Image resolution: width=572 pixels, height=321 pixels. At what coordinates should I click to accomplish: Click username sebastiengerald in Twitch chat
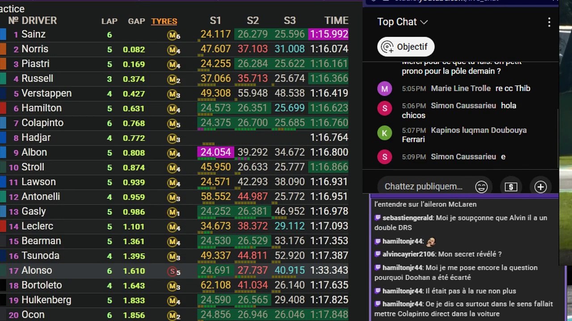pyautogui.click(x=407, y=218)
